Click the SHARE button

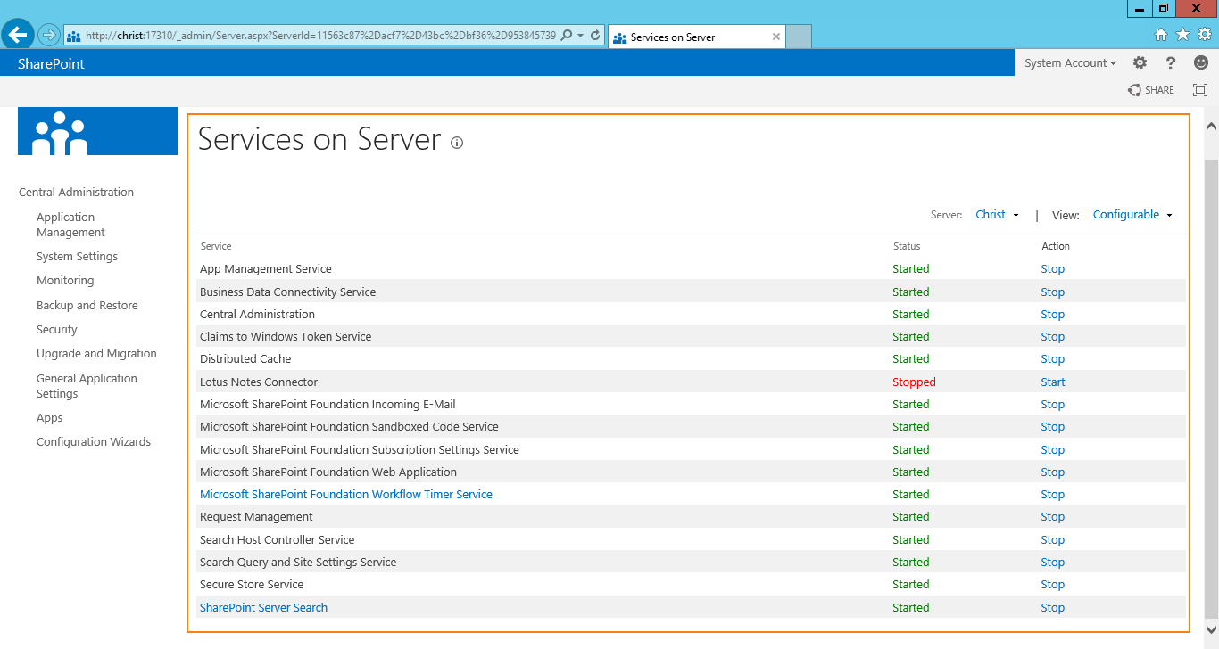[1151, 90]
